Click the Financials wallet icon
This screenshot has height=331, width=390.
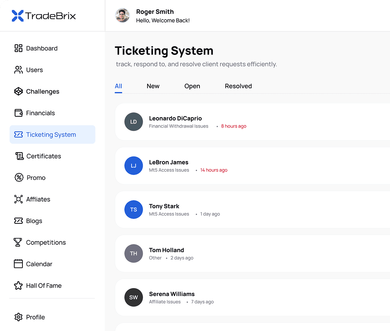(x=18, y=113)
